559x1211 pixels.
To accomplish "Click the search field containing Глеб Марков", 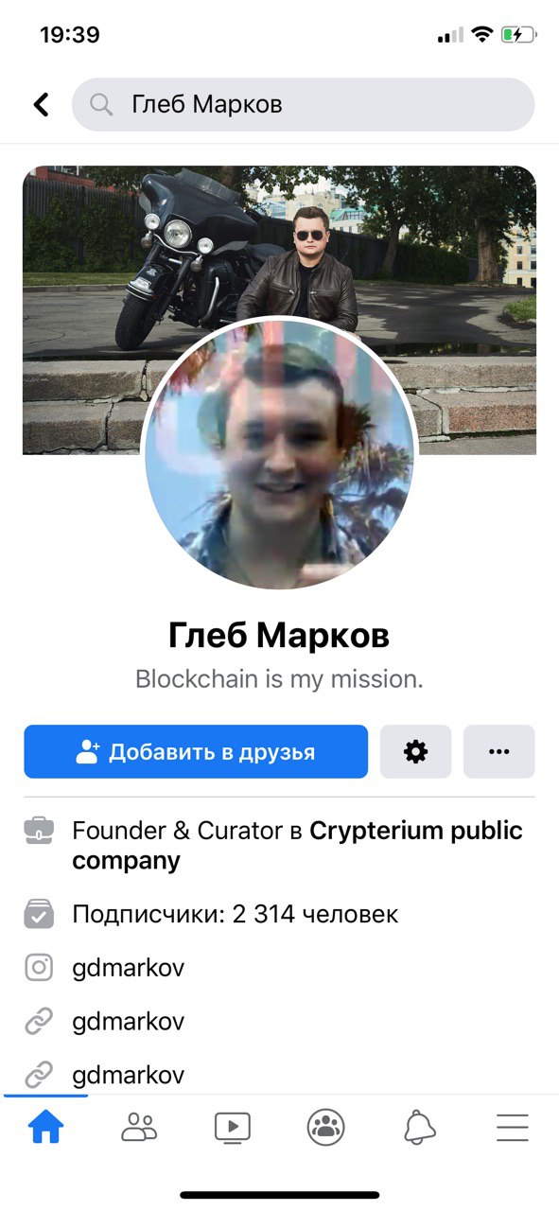I will 303,104.
